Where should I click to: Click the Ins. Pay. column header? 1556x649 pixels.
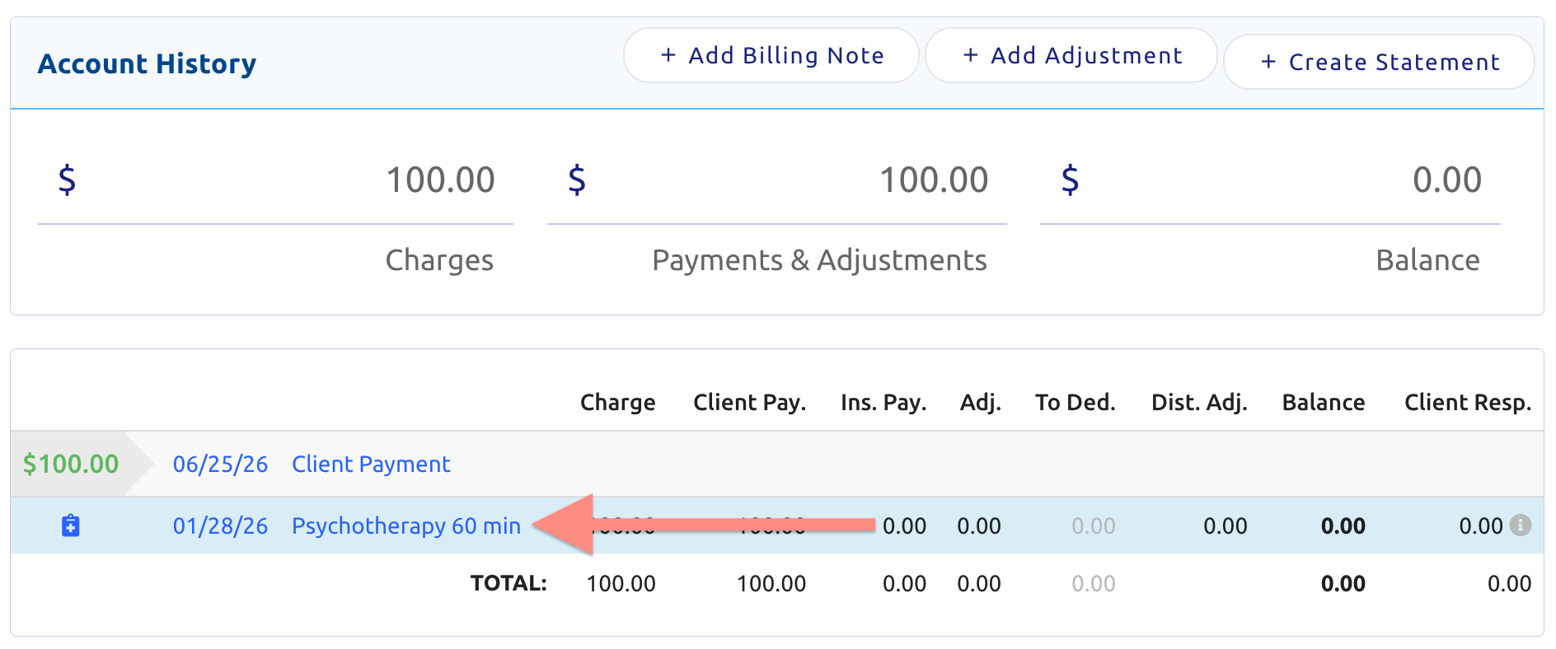883,402
